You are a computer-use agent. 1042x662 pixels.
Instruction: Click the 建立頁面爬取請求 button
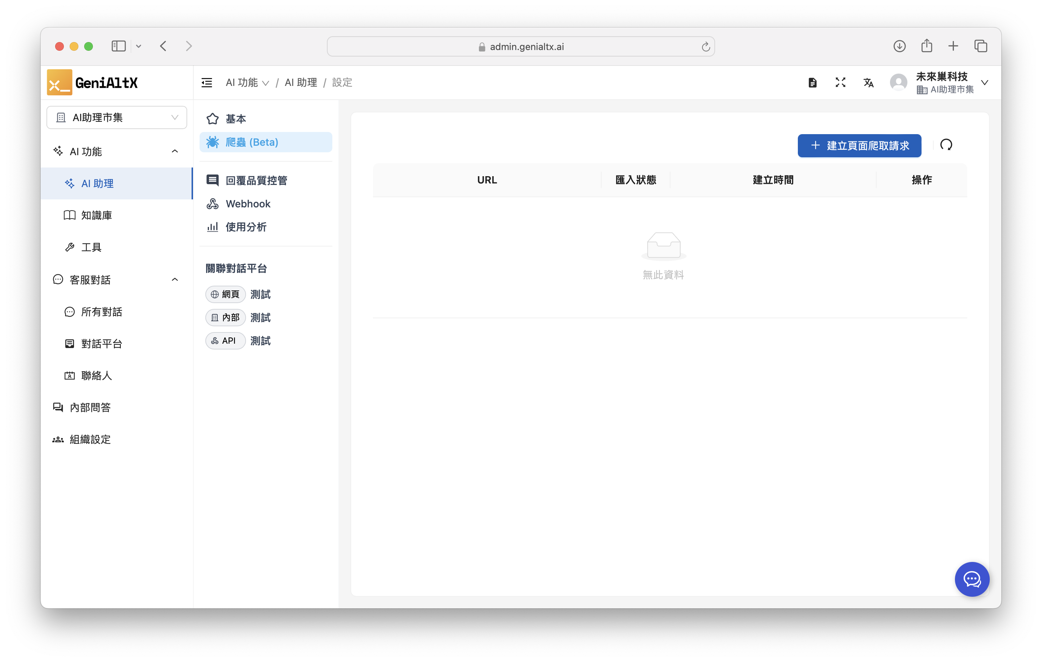(x=859, y=146)
